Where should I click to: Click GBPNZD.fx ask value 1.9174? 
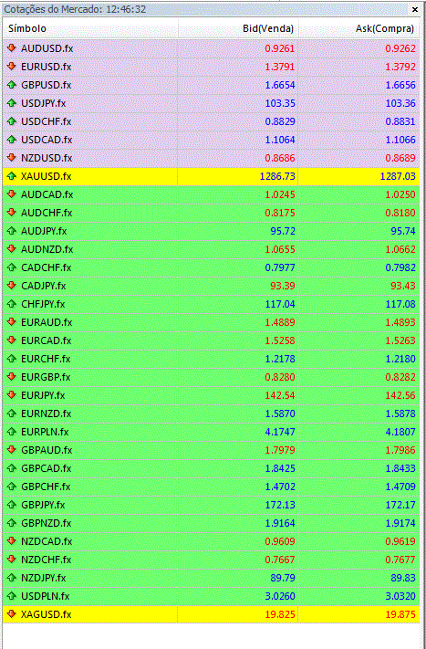400,523
